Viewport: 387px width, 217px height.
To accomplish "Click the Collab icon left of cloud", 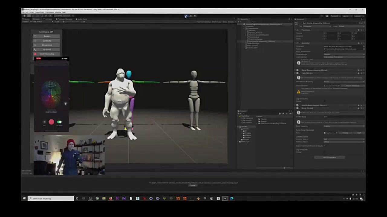I will click(x=322, y=16).
